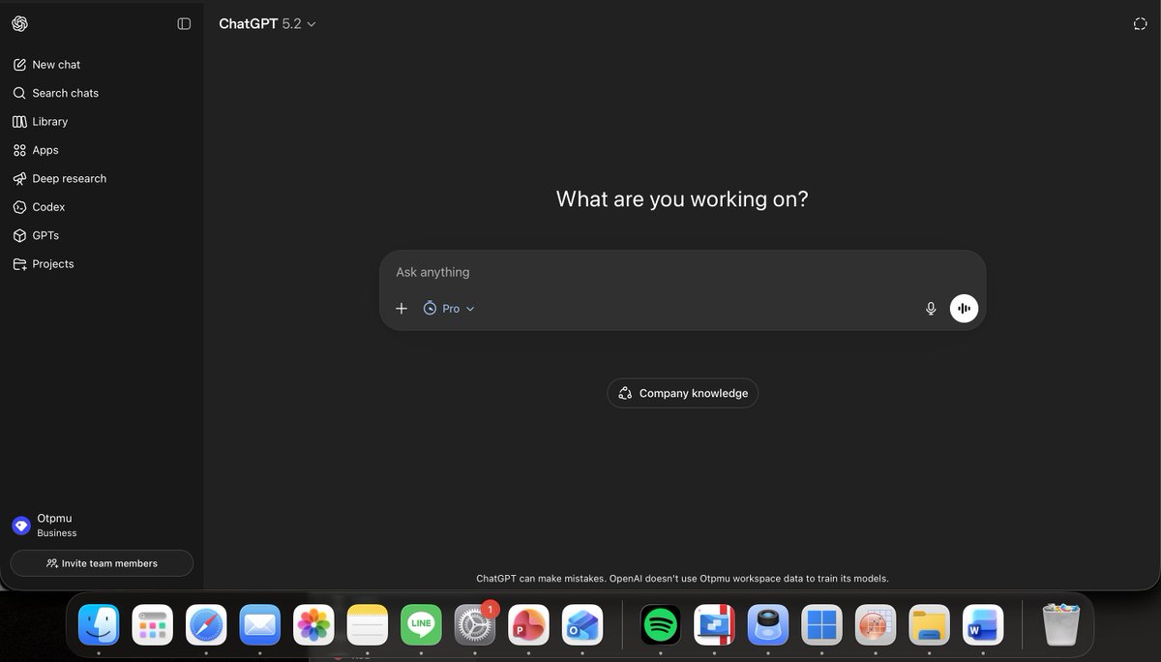Image resolution: width=1161 pixels, height=662 pixels.
Task: Open the Windows logo app in Dock
Action: pyautogui.click(x=822, y=625)
